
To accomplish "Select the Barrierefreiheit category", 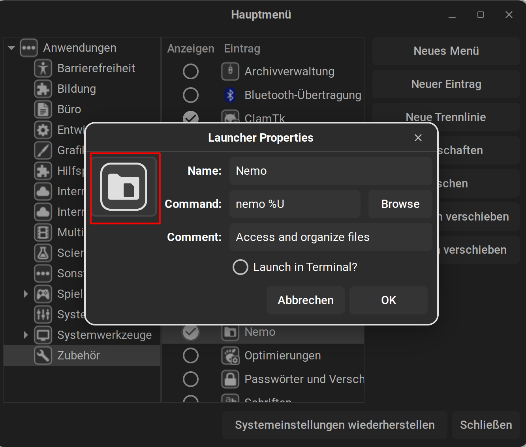I will [96, 68].
